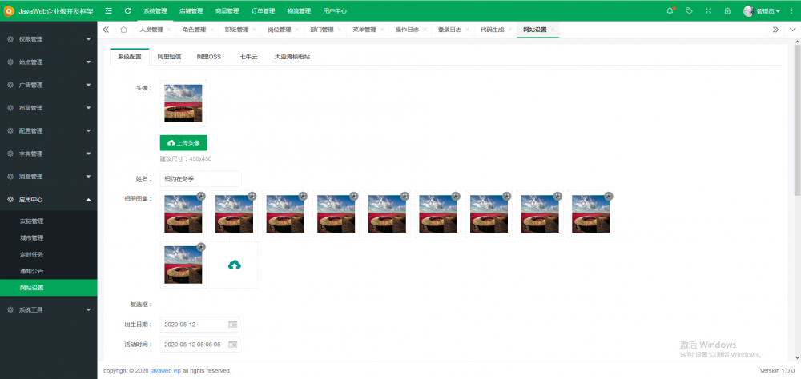801x379 pixels.
Task: Close the 部门管理 tab
Action: (x=339, y=30)
